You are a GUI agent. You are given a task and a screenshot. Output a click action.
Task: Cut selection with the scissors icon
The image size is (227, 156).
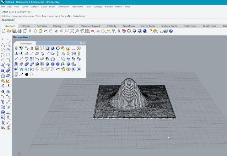tap(30, 31)
